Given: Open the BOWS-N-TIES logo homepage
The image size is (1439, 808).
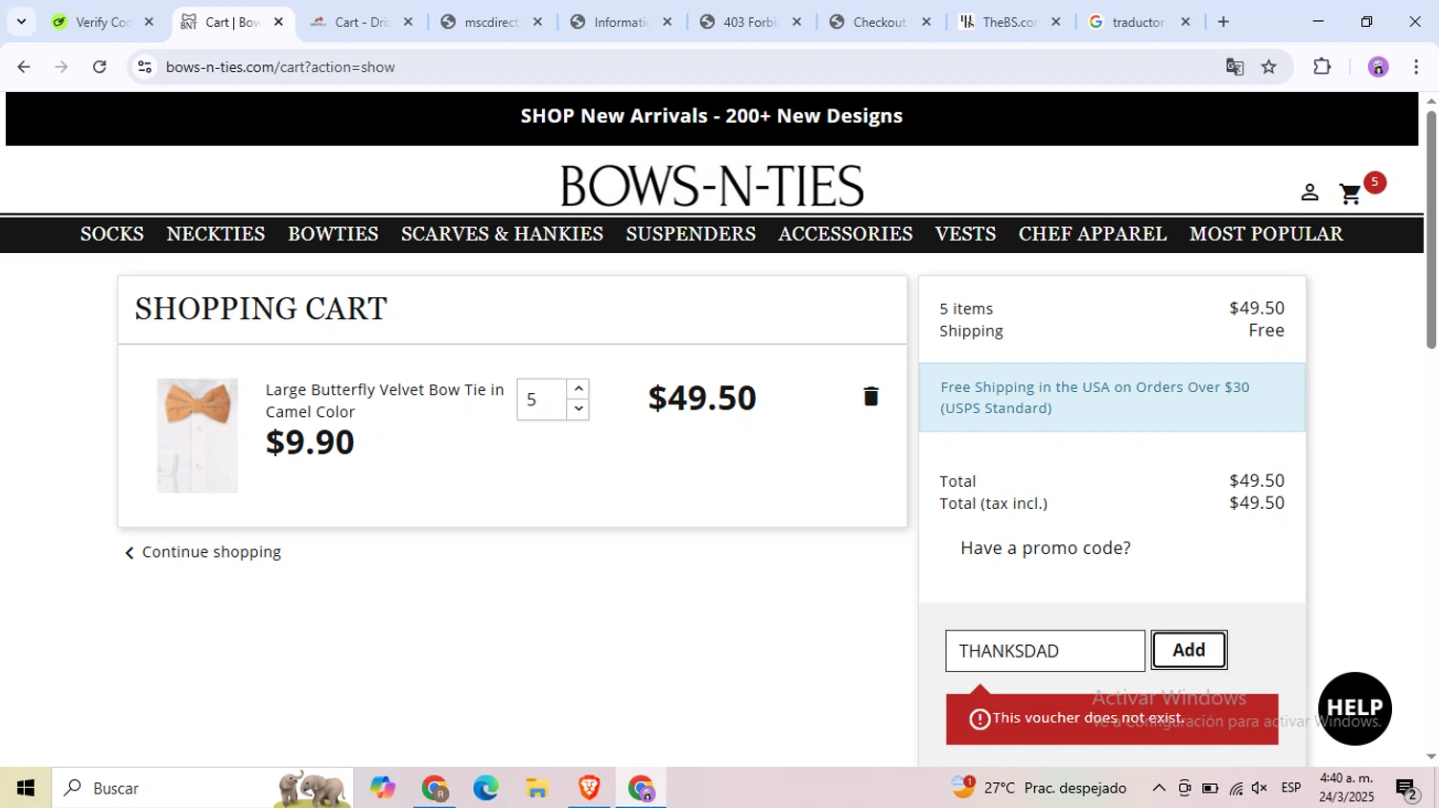Looking at the screenshot, I should pyautogui.click(x=712, y=186).
